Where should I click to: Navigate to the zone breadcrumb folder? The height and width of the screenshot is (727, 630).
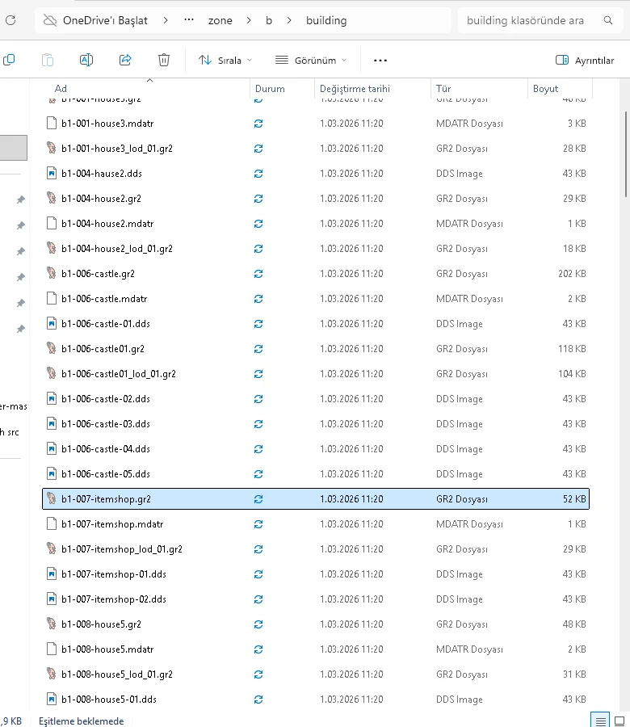pyautogui.click(x=220, y=20)
